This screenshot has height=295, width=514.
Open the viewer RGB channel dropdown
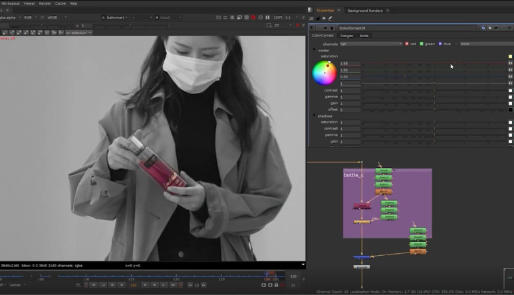point(30,17)
